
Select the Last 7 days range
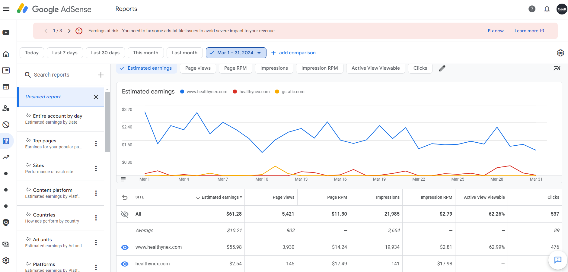[x=65, y=53]
